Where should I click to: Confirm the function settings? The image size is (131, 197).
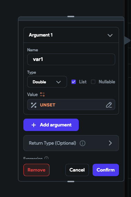[x=106, y=170]
